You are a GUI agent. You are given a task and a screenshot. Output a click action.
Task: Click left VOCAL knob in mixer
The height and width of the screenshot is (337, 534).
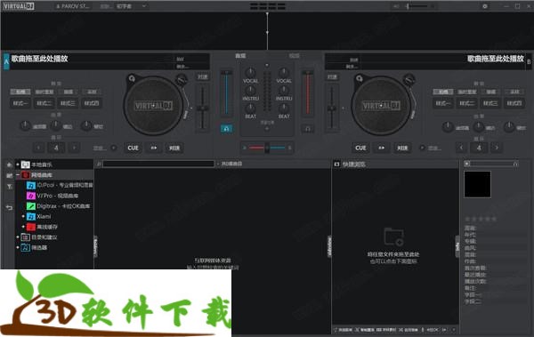pos(251,72)
